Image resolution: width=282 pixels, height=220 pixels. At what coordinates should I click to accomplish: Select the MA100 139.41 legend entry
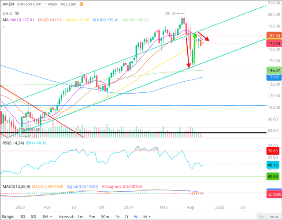[106, 20]
